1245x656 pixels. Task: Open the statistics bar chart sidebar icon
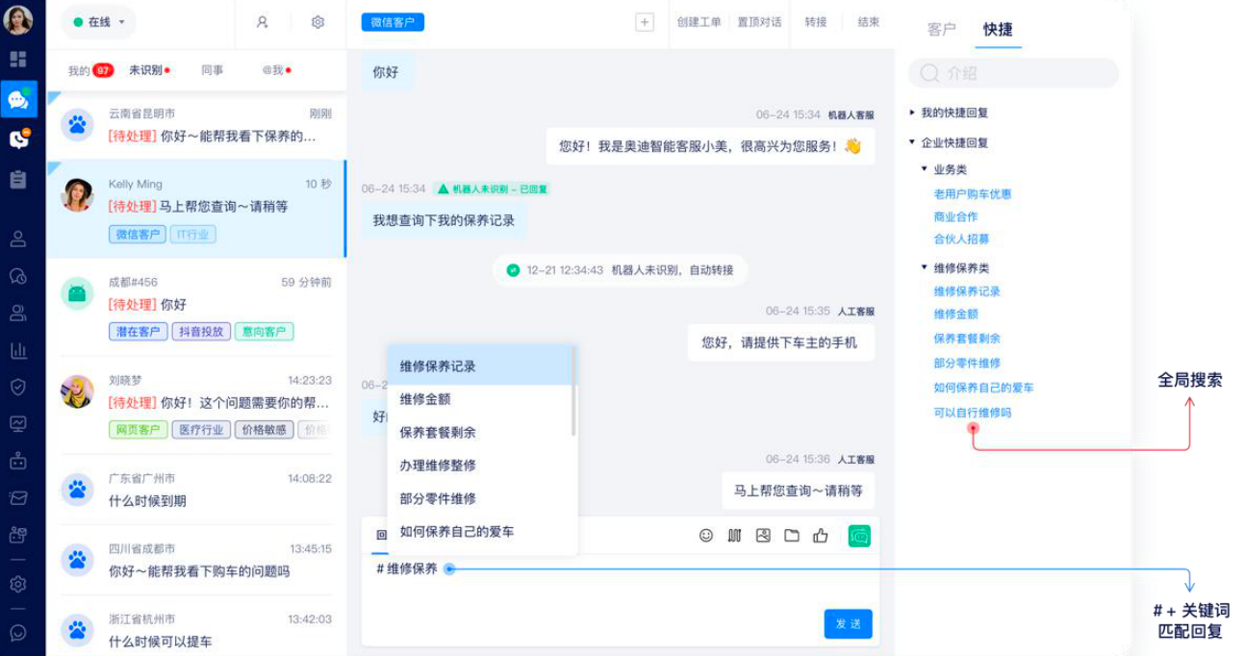(x=18, y=351)
